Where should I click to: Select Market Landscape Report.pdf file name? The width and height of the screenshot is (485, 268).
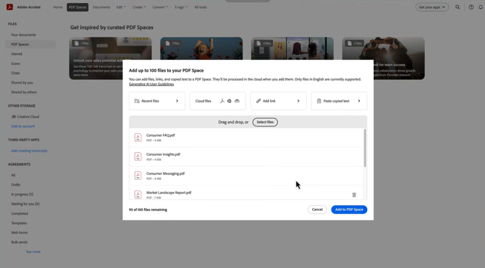coord(169,192)
